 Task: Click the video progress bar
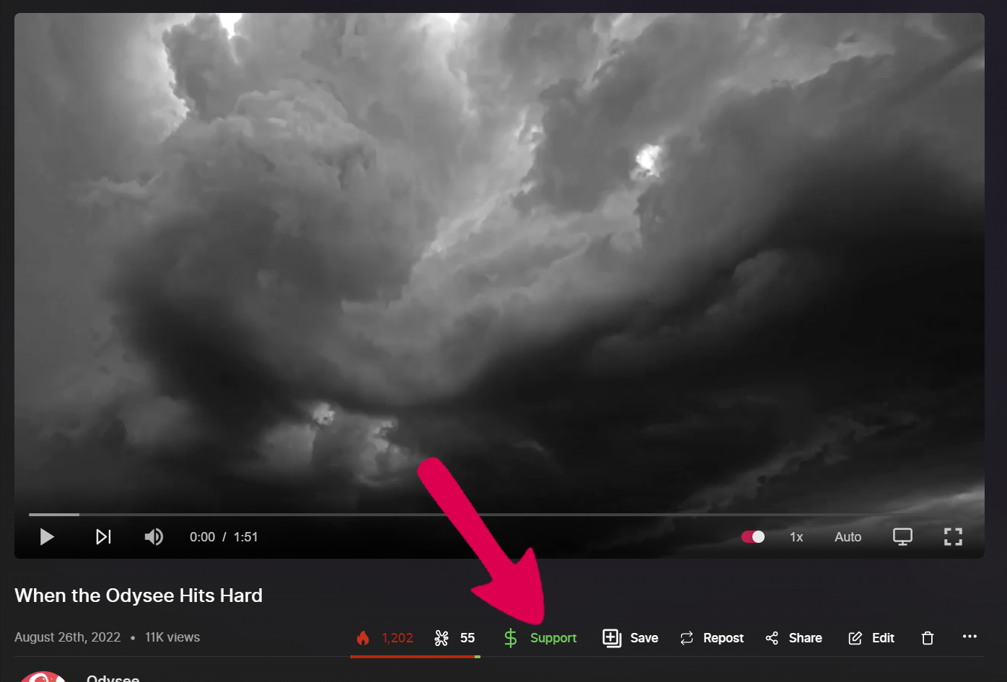pyautogui.click(x=499, y=515)
